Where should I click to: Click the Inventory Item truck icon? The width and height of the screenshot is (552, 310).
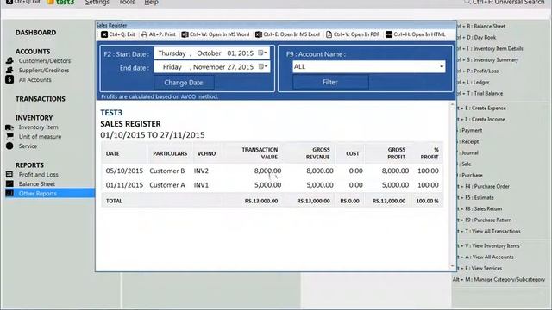tap(9, 127)
